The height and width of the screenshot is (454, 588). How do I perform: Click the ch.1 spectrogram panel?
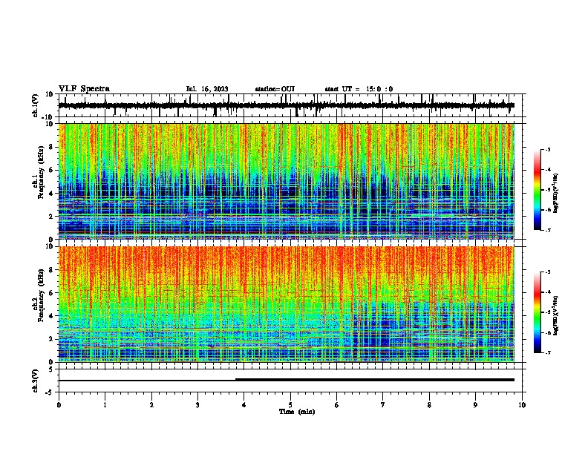[x=287, y=181]
